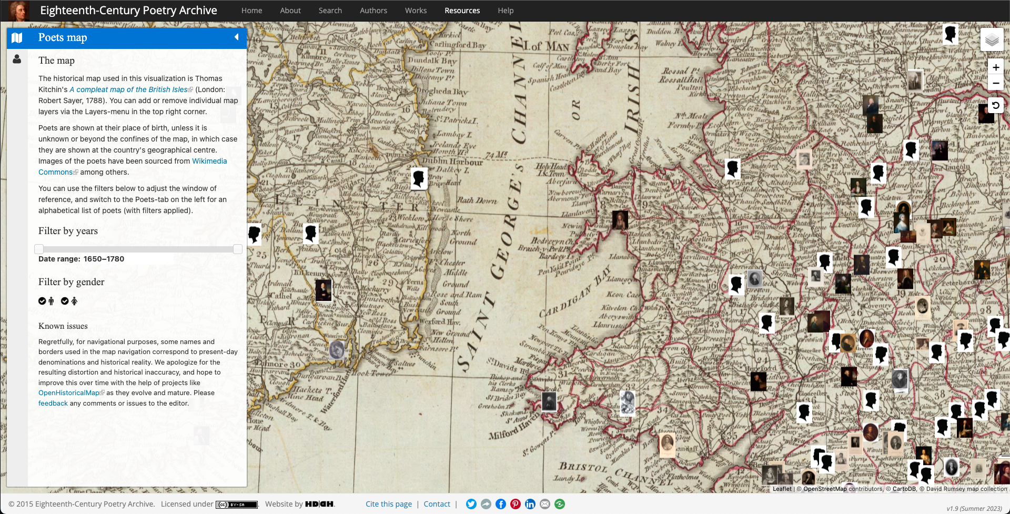Share this page via email icon
The width and height of the screenshot is (1010, 514).
545,504
